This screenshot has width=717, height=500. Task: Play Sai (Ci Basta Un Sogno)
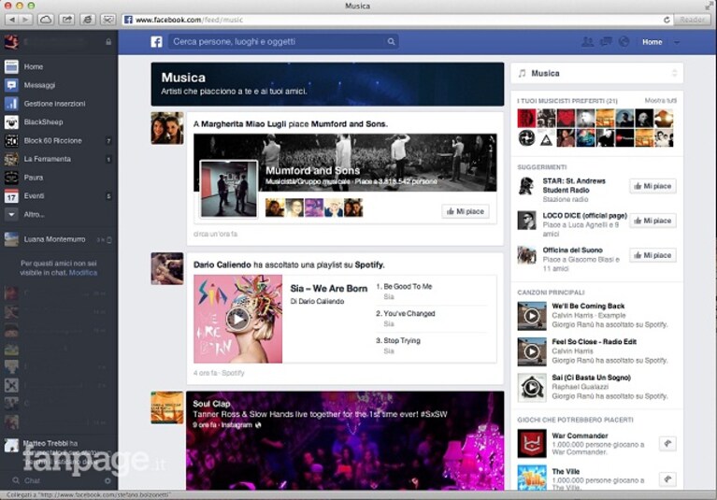pyautogui.click(x=532, y=388)
